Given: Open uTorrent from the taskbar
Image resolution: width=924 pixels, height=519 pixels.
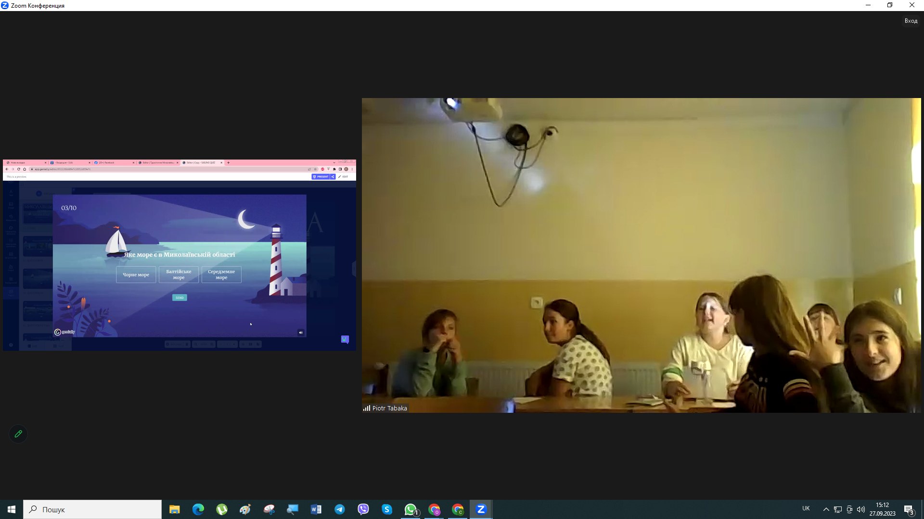Looking at the screenshot, I should click(x=221, y=509).
